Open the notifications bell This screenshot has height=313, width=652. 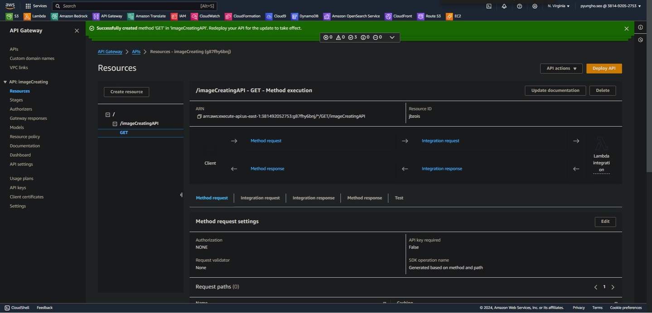(x=504, y=6)
